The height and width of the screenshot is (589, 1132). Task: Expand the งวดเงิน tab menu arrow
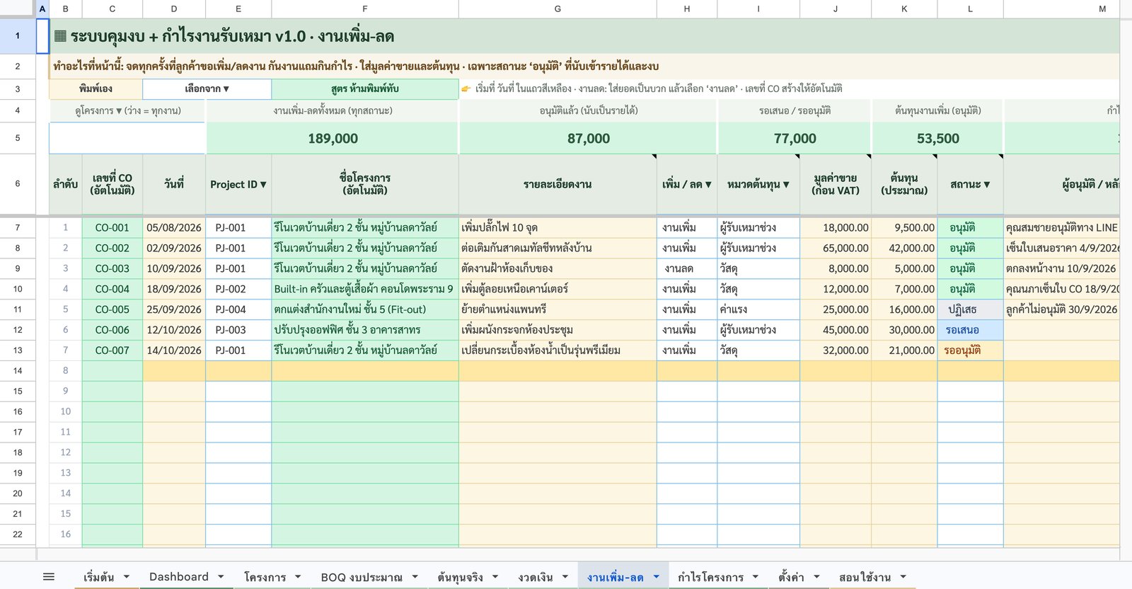pos(565,577)
